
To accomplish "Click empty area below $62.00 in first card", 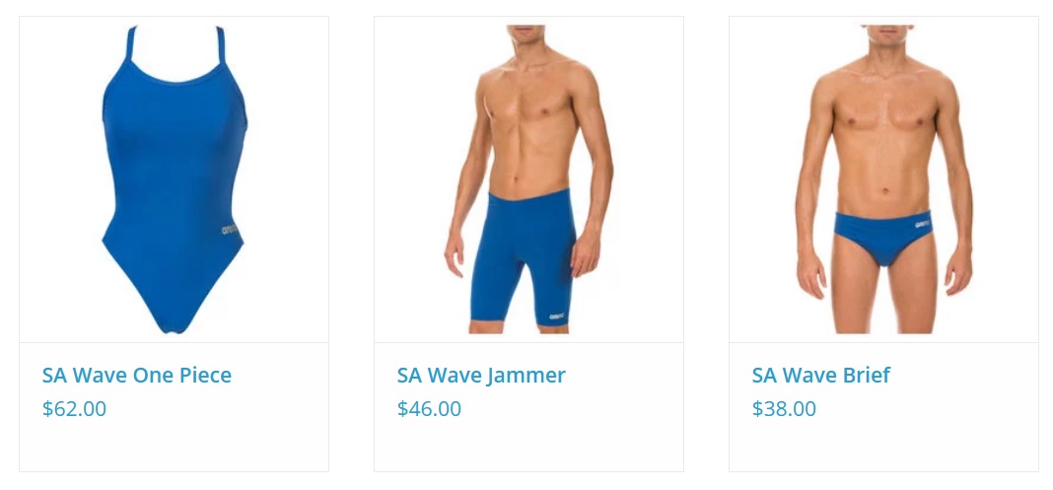I will tap(174, 447).
